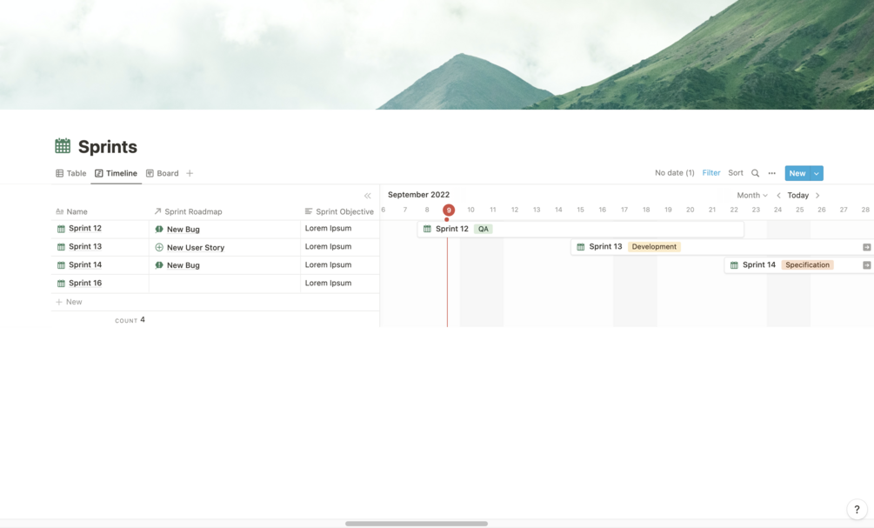Viewport: 874px width, 528px height.
Task: Click the COUNT 4 summary
Action: (130, 320)
